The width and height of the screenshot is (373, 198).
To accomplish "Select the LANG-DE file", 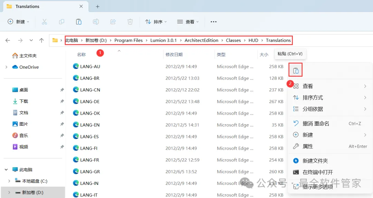I will (x=86, y=101).
